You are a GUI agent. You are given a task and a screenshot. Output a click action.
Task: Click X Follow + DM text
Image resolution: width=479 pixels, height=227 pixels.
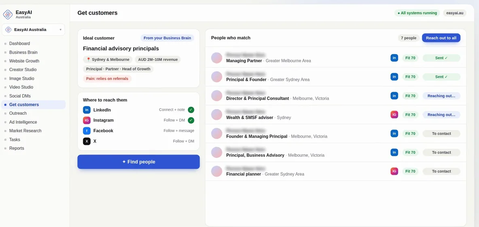click(184, 141)
